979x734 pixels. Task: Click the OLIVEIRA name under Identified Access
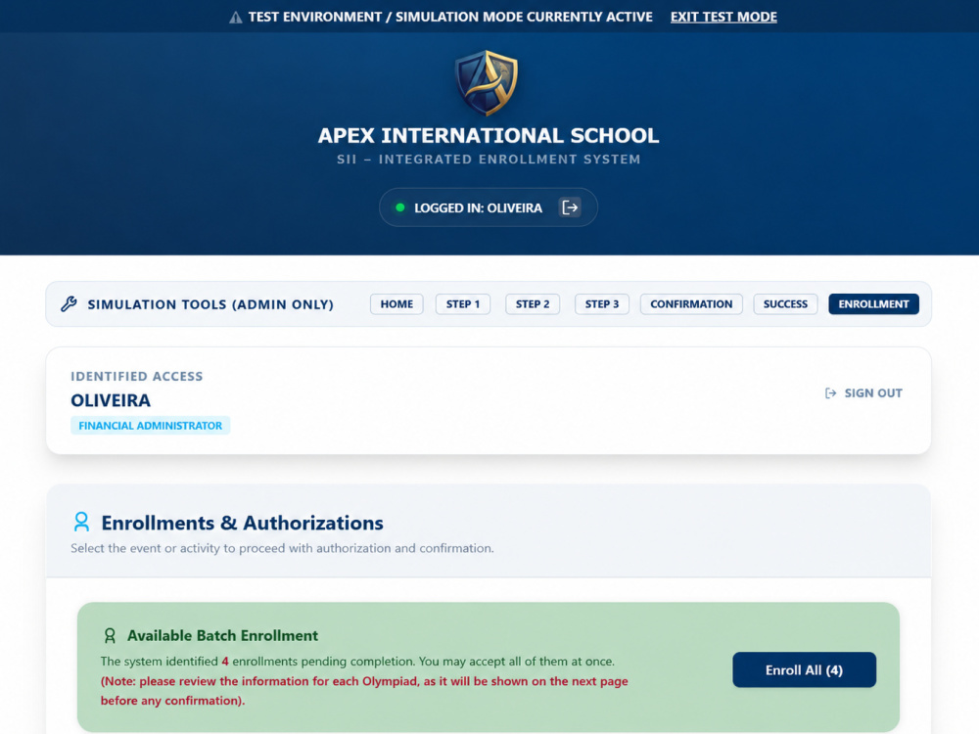point(111,400)
